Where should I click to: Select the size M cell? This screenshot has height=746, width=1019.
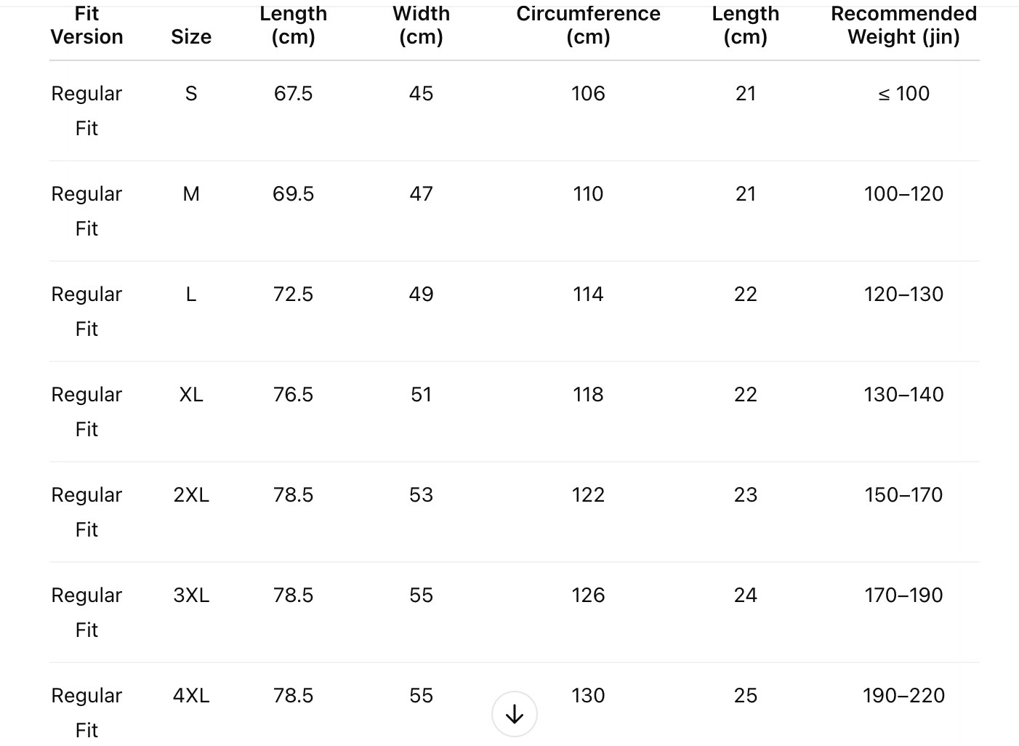tap(191, 193)
